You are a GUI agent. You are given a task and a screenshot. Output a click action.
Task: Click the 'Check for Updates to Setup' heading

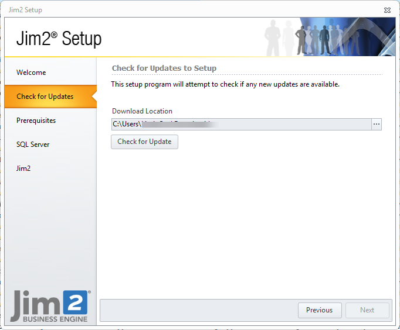[x=164, y=68]
